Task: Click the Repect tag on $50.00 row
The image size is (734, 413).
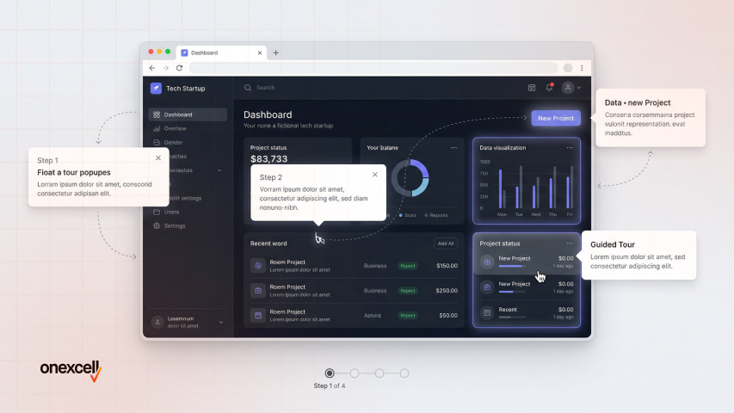Action: [408, 315]
